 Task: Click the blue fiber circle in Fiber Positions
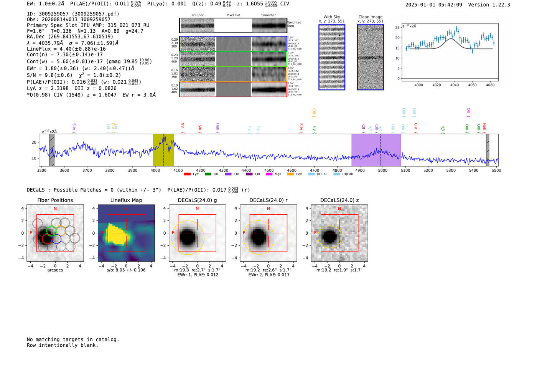(x=56, y=239)
